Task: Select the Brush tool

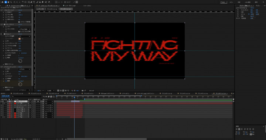Action: [x=37, y=2]
